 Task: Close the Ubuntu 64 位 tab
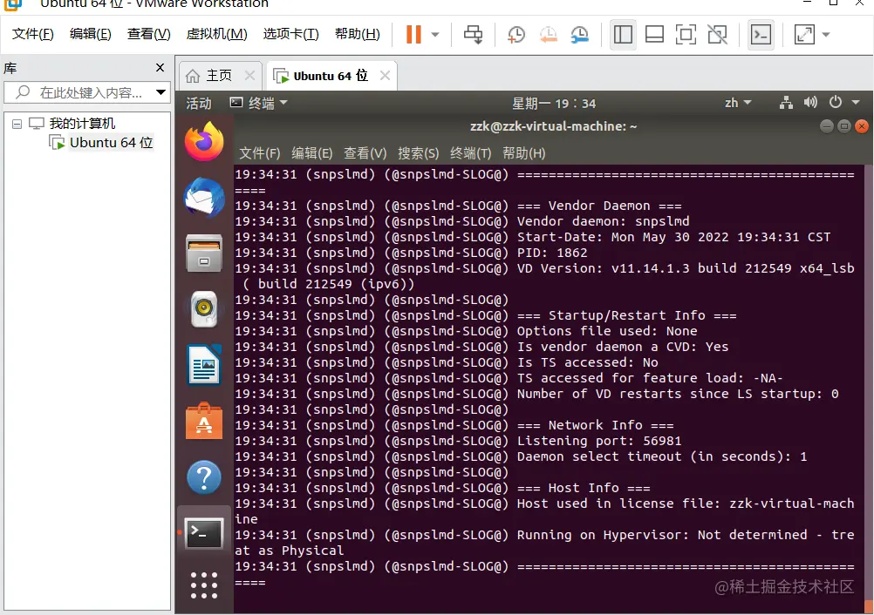point(385,75)
